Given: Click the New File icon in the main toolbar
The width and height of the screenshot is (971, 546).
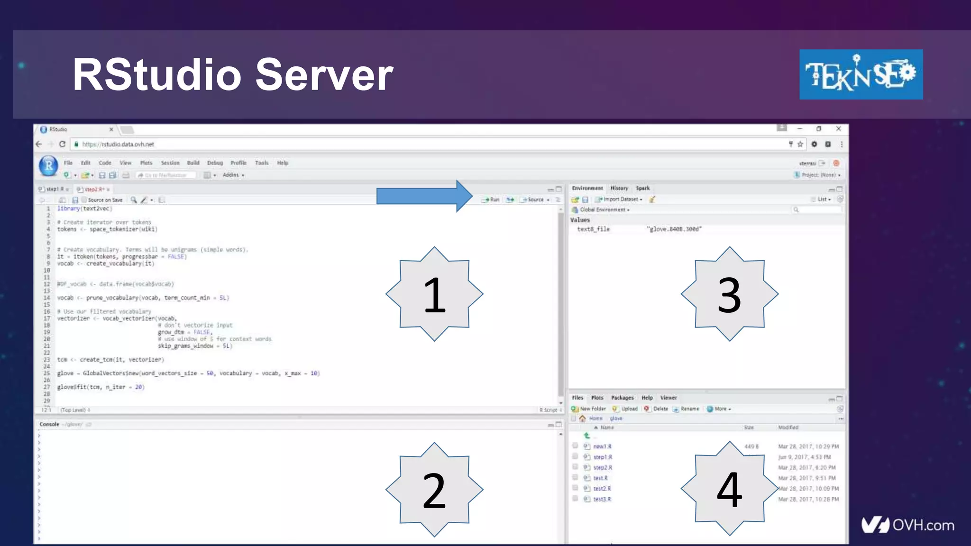Looking at the screenshot, I should pos(67,175).
